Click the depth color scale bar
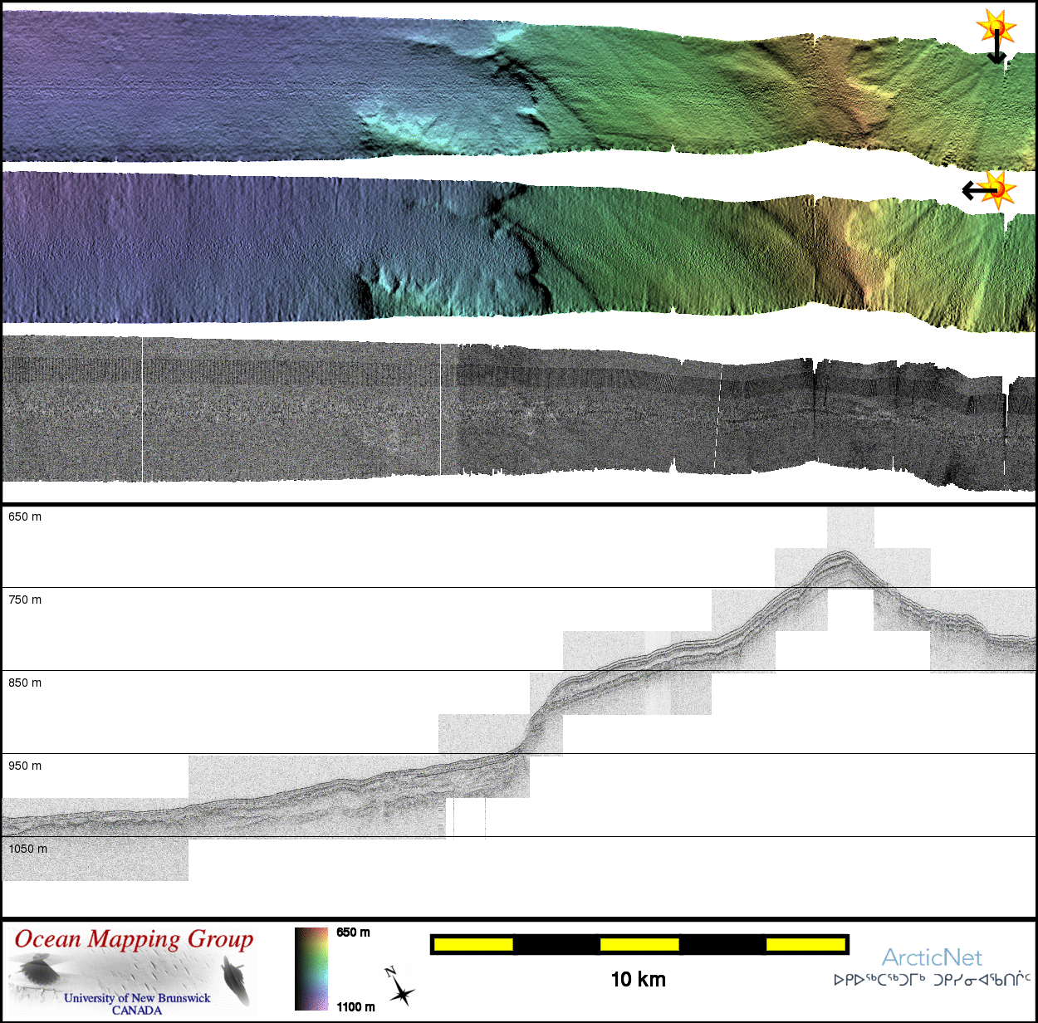This screenshot has height=1023, width=1038. click(x=311, y=968)
